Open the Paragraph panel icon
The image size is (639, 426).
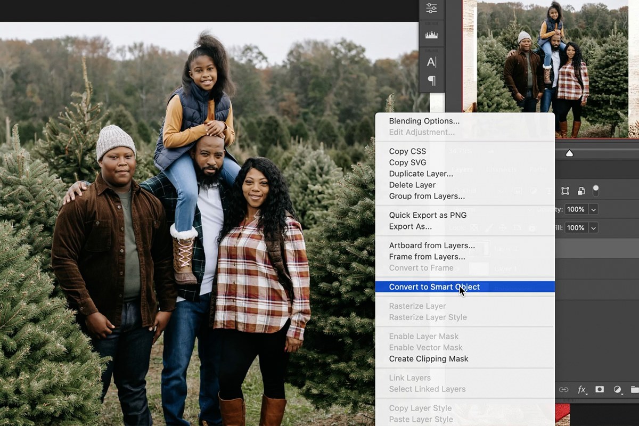(x=431, y=80)
